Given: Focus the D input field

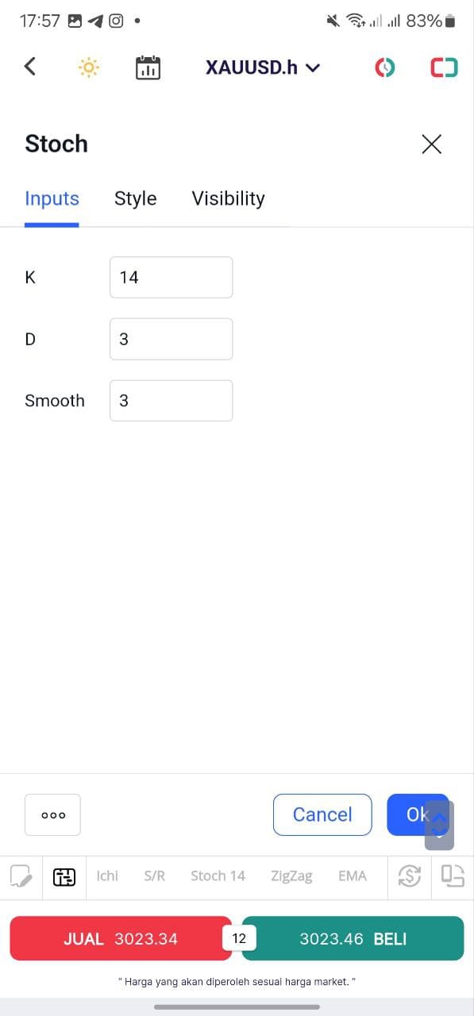Looking at the screenshot, I should click(171, 339).
